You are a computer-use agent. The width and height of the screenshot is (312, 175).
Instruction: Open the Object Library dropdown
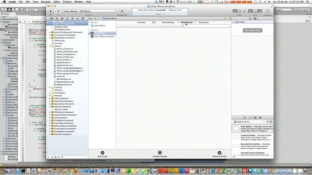pyautogui.click(x=249, y=122)
